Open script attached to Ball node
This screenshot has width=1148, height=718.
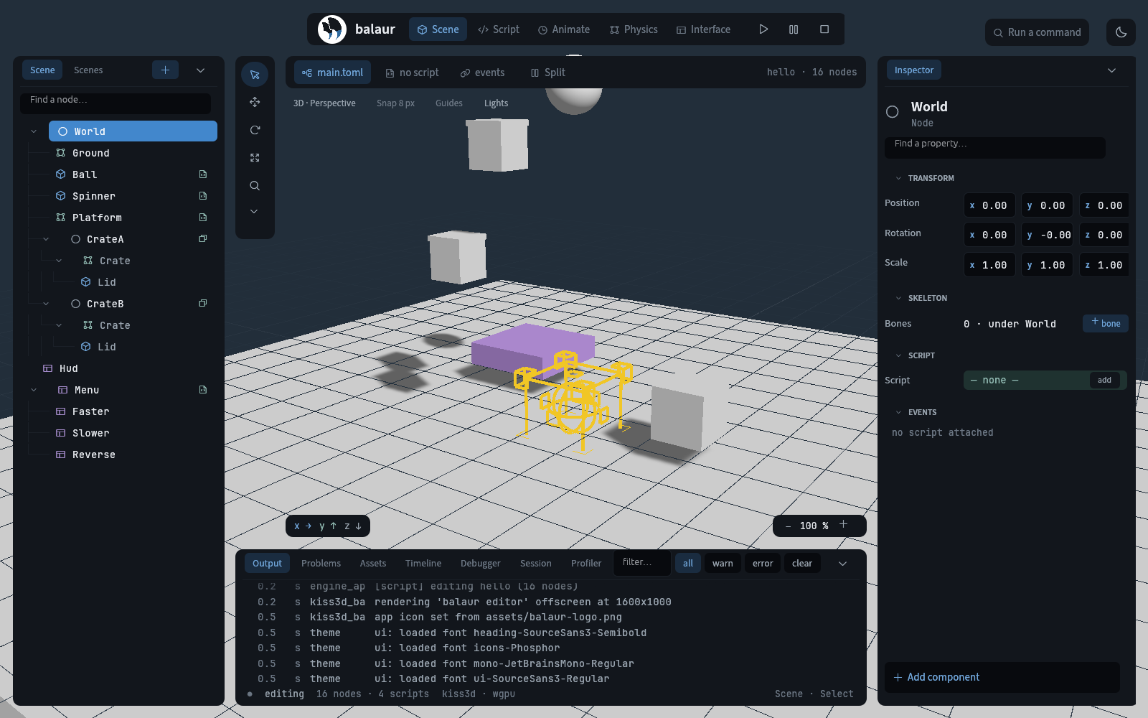click(x=203, y=174)
